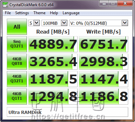Viewport: 135px width, 122px height.
Task: Start the 4KiB Q8T8 test
Action: (17, 62)
